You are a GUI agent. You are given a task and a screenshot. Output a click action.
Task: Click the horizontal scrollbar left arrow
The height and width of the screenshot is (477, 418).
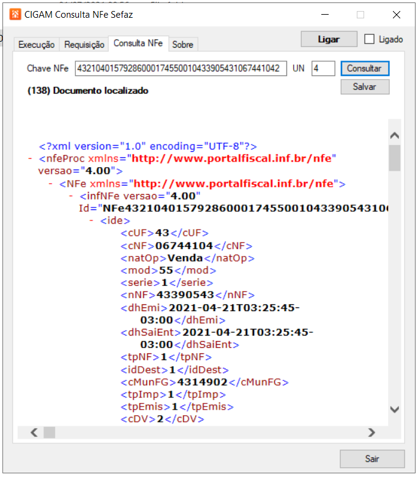34,432
